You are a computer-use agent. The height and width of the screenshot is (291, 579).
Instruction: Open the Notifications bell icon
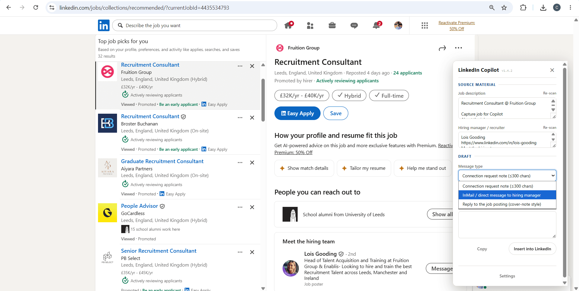377,25
